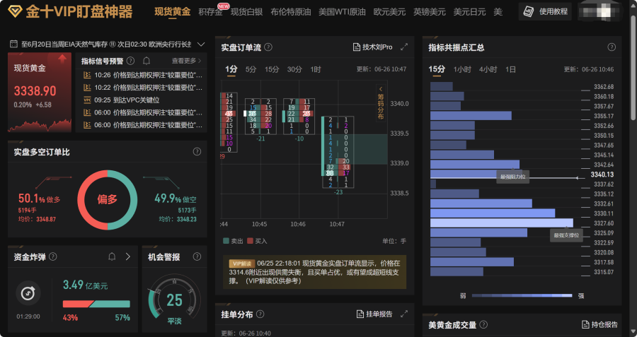Select the 5分 interval in order flow
Image resolution: width=637 pixels, height=337 pixels.
coord(251,69)
